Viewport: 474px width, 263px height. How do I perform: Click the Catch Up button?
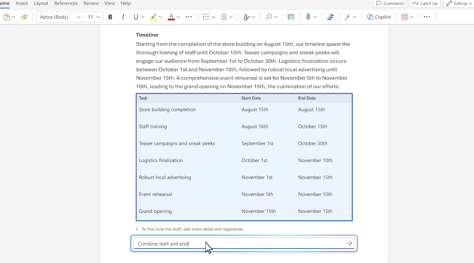425,4
